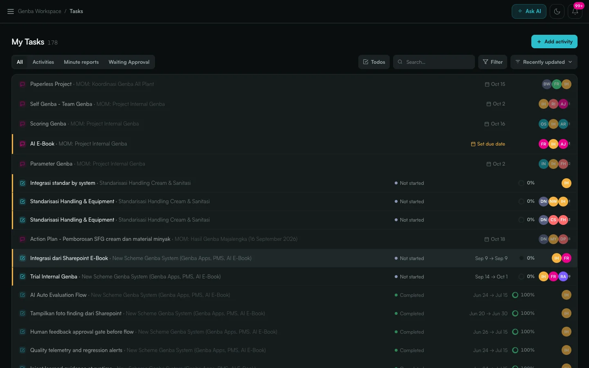Click the RA avatar on Trial Internal Genba
589x368 pixels.
tap(563, 277)
